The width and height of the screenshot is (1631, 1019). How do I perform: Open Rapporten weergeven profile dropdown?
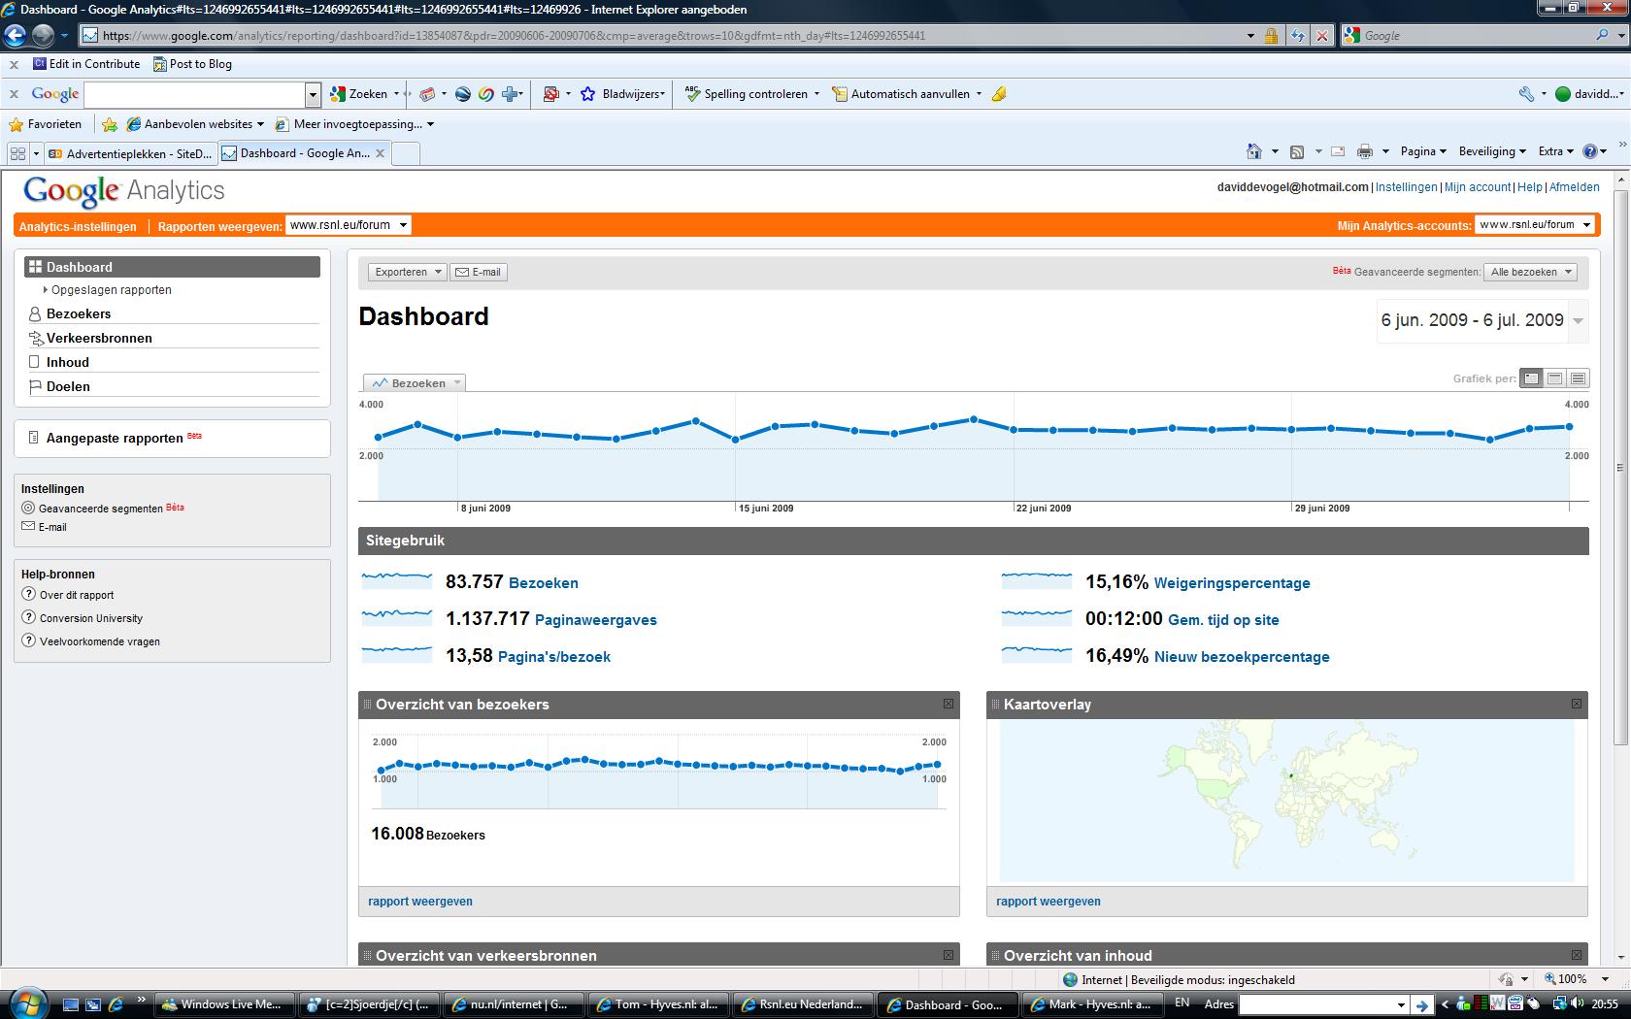tap(348, 225)
